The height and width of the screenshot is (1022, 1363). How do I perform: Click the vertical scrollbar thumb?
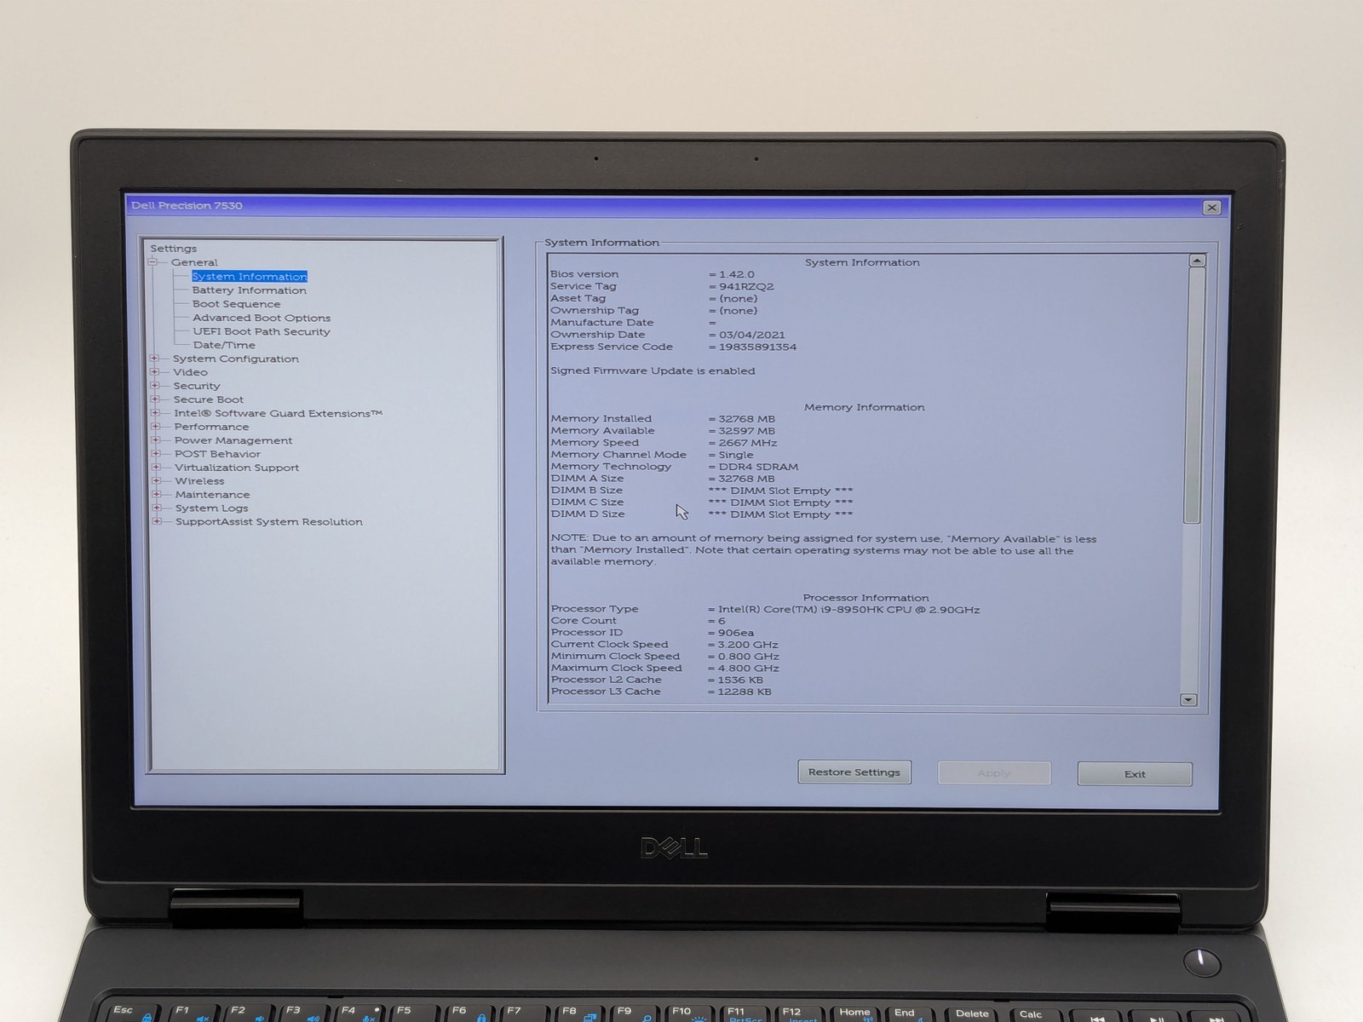point(1194,395)
